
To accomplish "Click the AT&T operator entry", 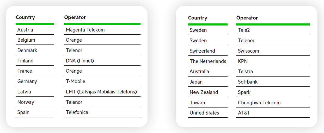I will point(244,113).
